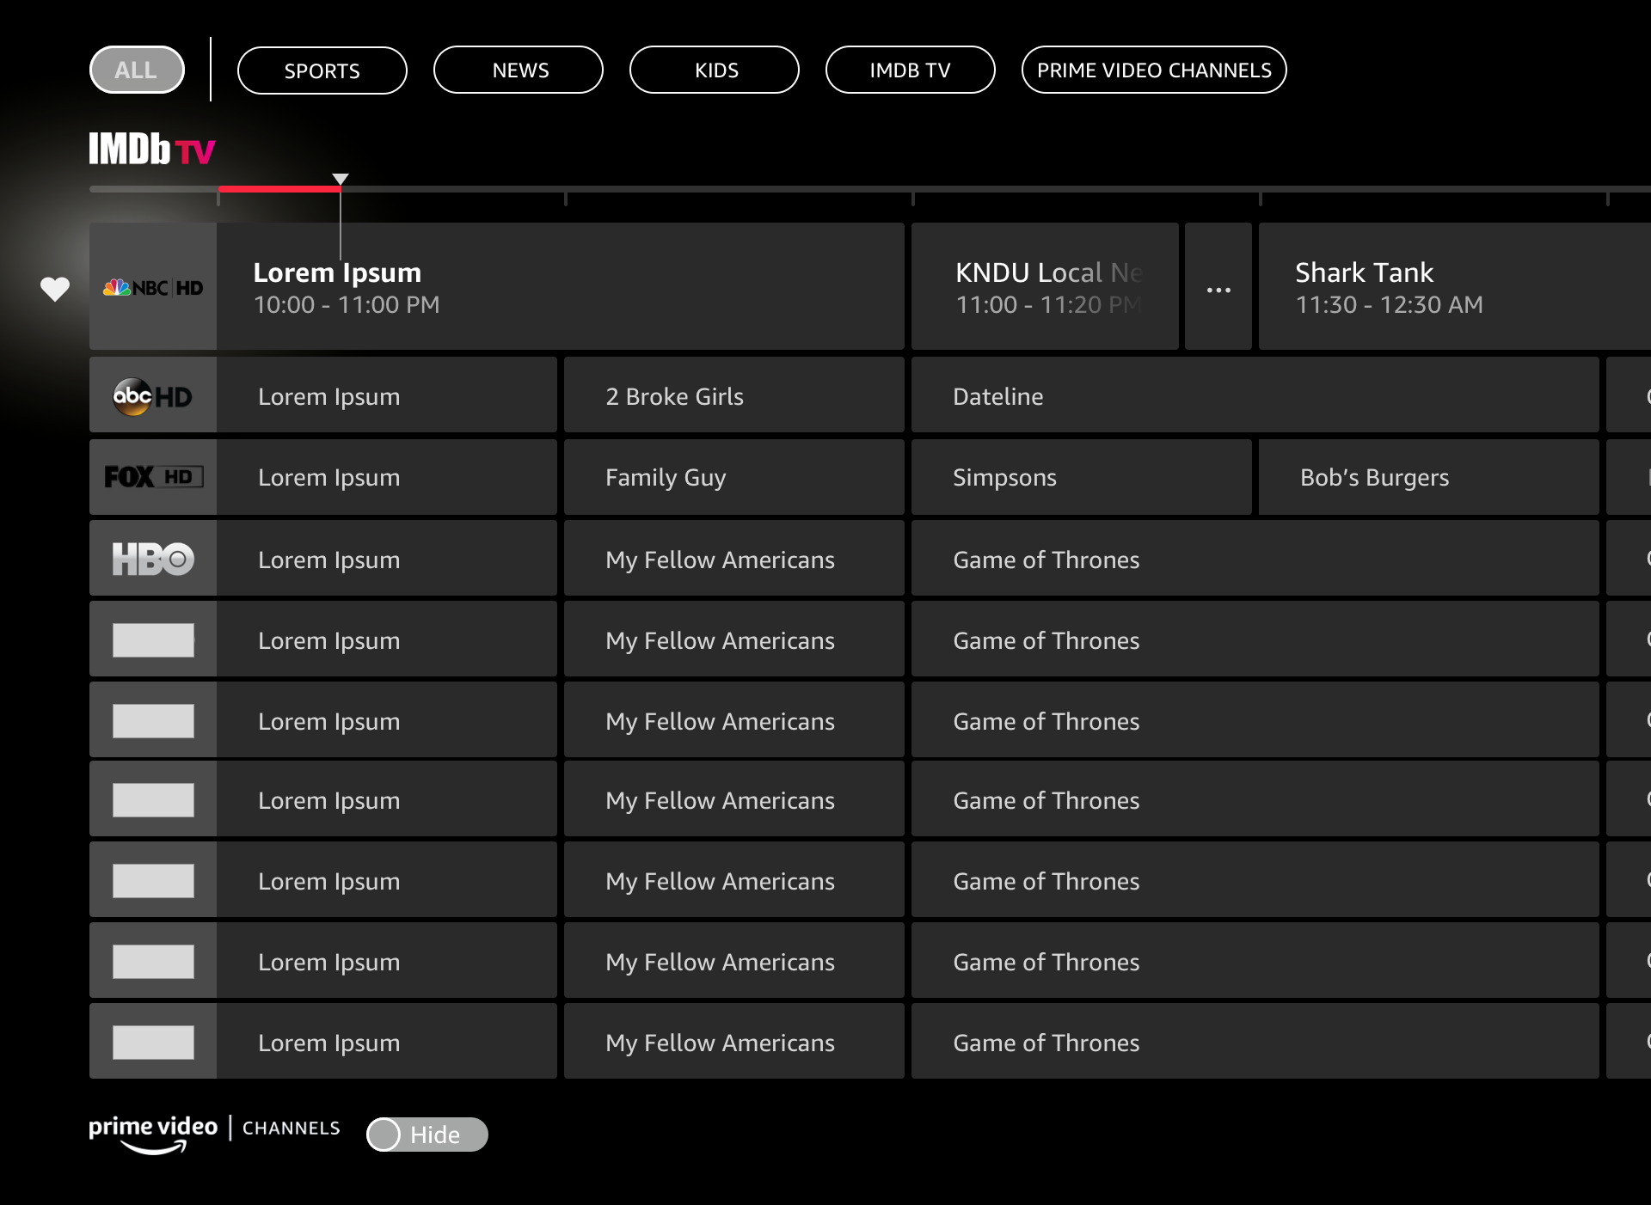Click the favorite heart icon beside NBC

[55, 289]
